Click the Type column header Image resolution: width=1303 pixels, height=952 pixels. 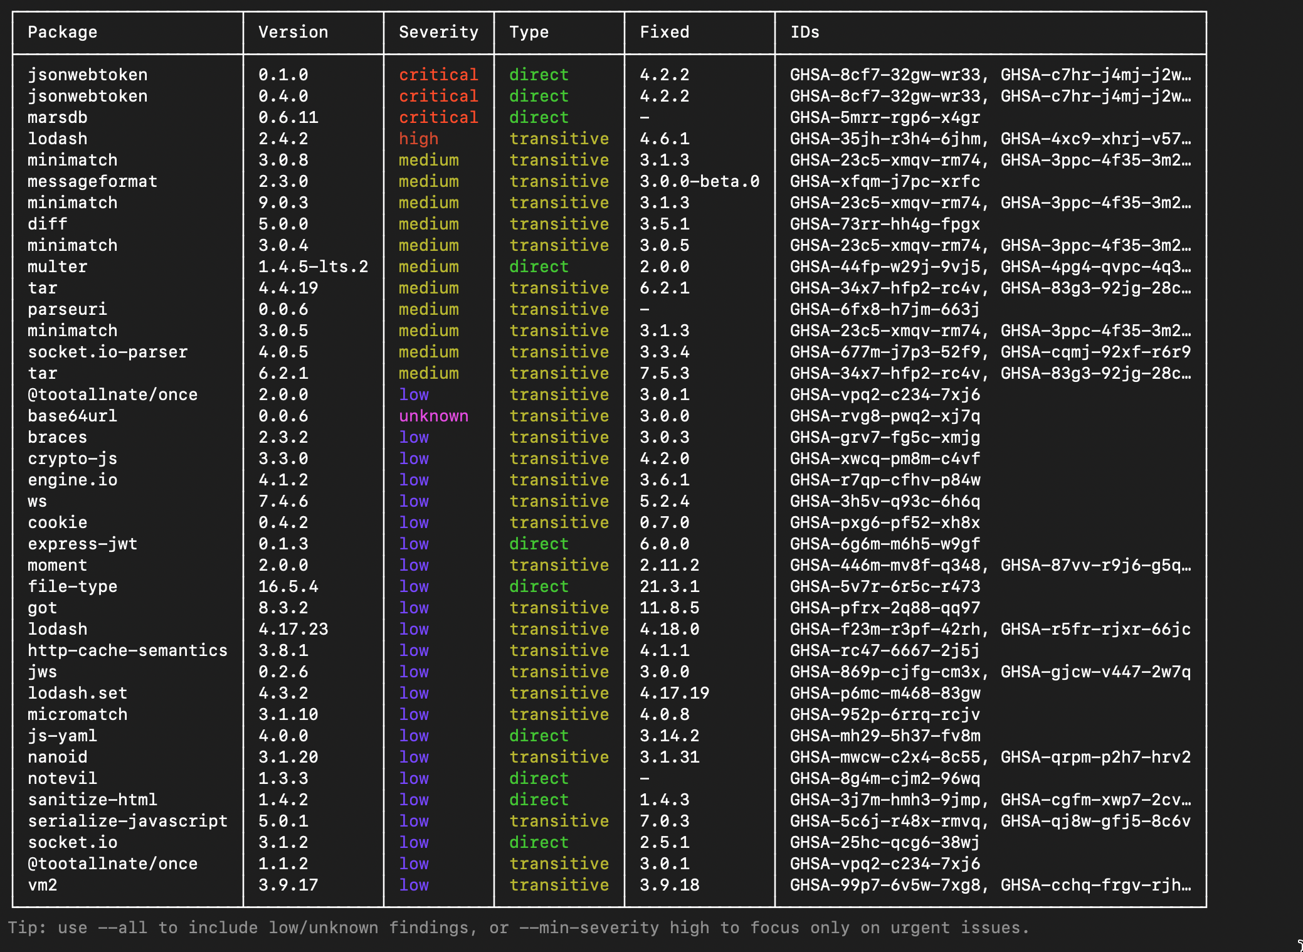(x=529, y=32)
